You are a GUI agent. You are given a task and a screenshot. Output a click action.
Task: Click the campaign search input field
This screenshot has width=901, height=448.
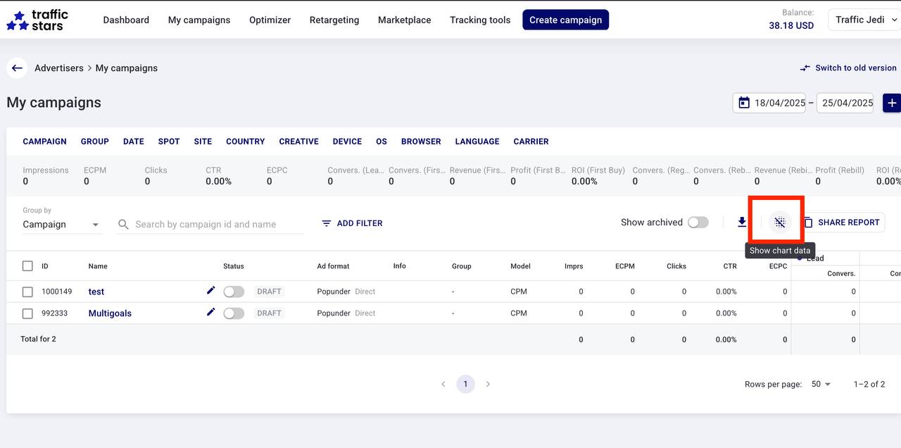coord(211,225)
